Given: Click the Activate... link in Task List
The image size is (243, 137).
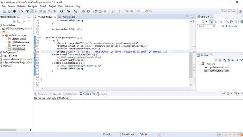Looking at the screenshot, I should coord(234,26).
